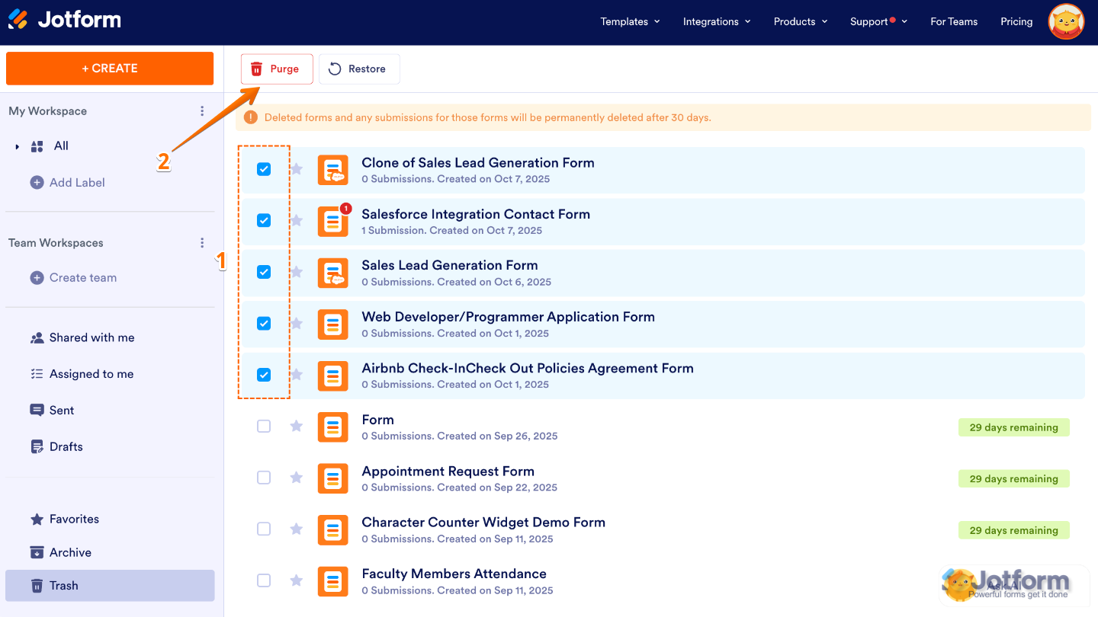Uncheck the Airbnb Check-In policies form checkbox
This screenshot has height=617, width=1098.
264,375
